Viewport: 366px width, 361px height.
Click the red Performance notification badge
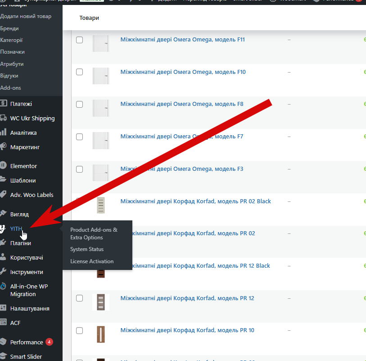pos(49,342)
